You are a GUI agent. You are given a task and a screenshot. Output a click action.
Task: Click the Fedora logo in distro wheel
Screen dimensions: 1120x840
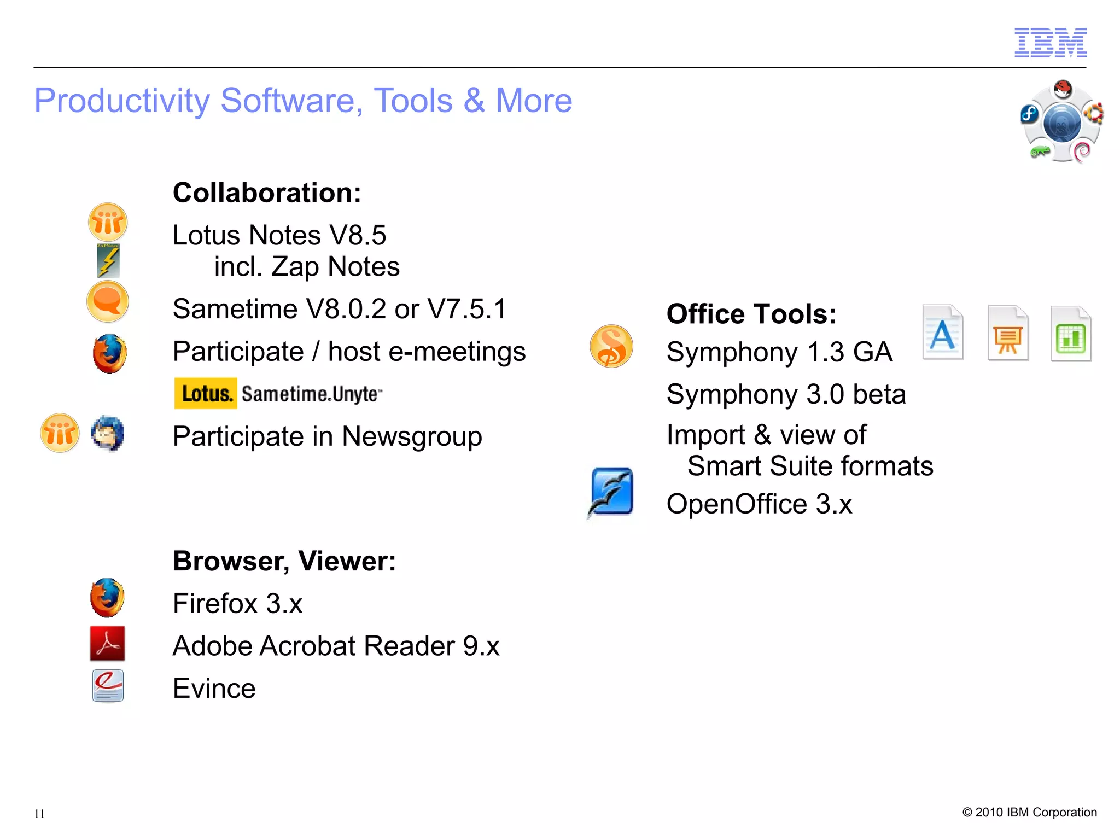pos(1030,114)
